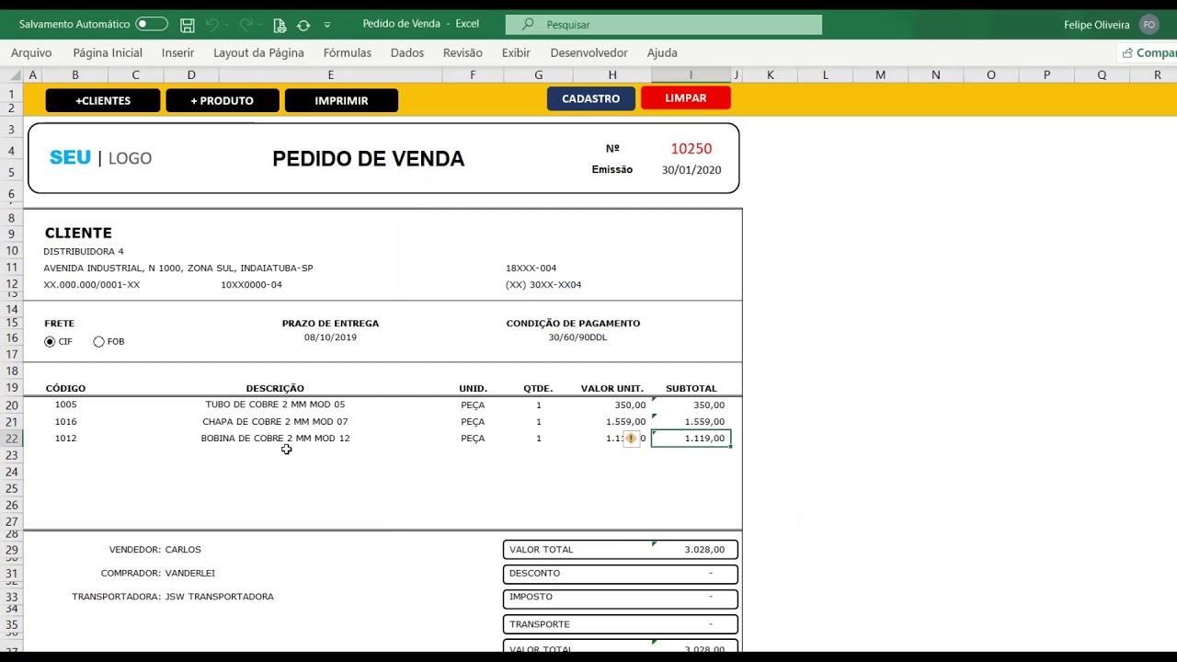Click the Felipe Oliveira account name

(1097, 25)
